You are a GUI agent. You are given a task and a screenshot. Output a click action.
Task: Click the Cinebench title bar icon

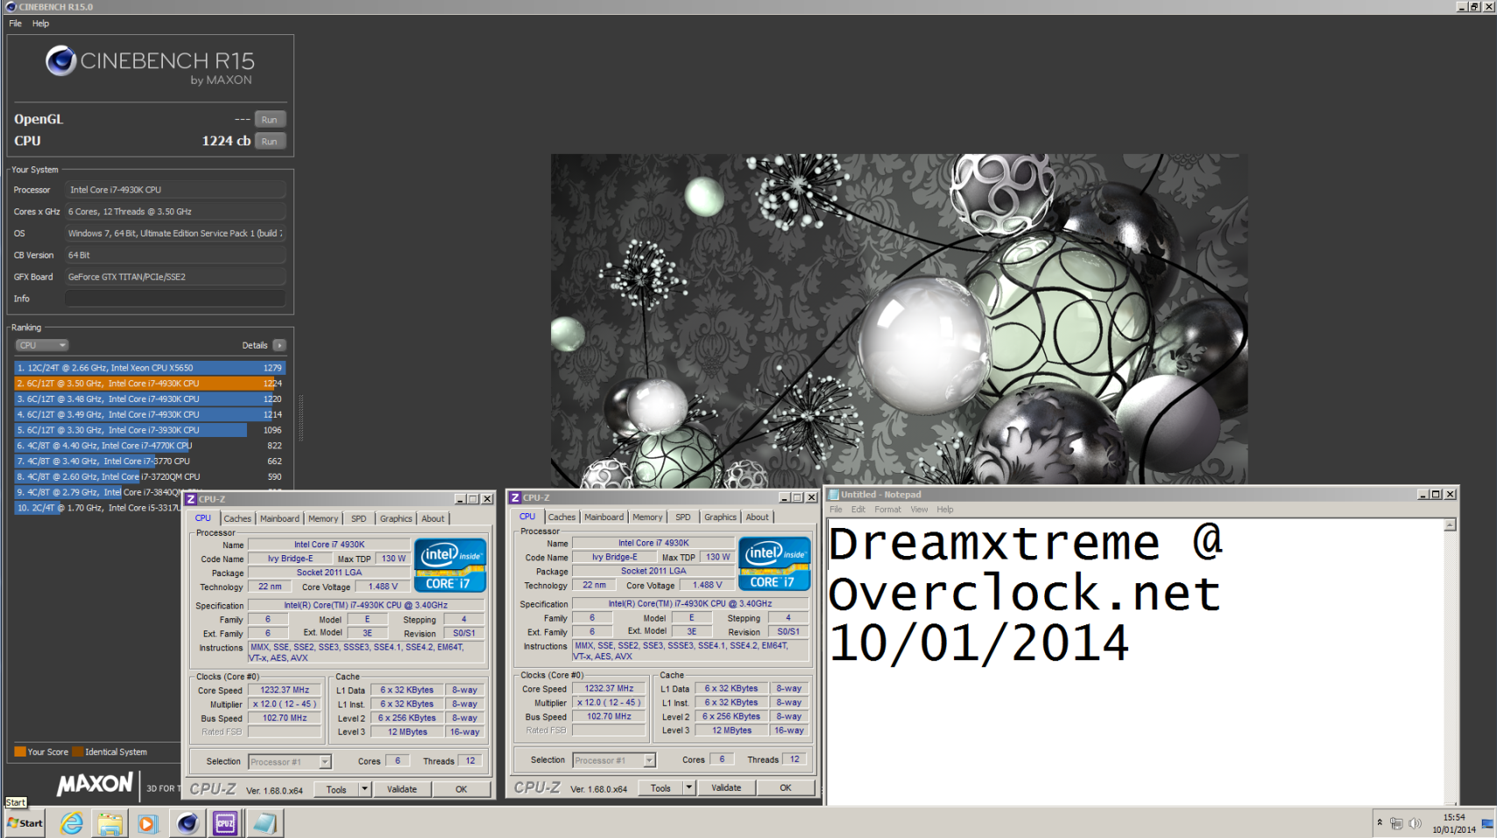(x=11, y=6)
